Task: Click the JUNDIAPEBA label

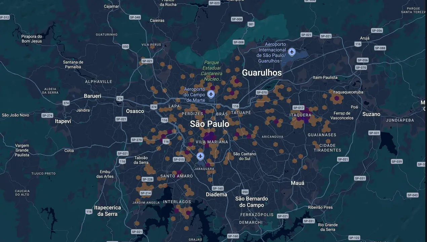Action: pos(400,120)
